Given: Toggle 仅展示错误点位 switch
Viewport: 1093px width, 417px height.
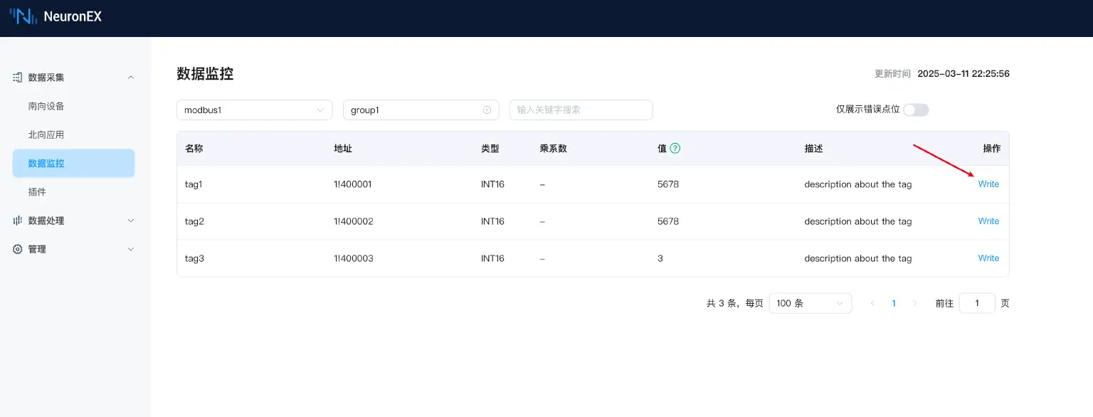Looking at the screenshot, I should [915, 110].
